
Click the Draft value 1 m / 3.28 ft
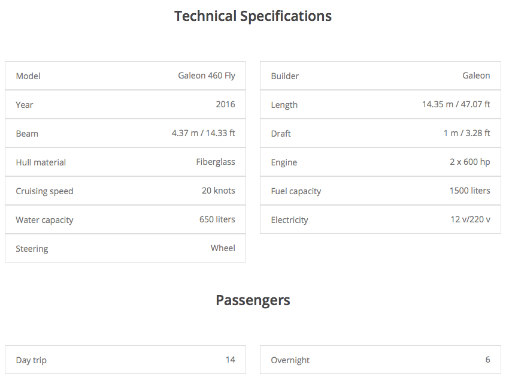pos(466,133)
